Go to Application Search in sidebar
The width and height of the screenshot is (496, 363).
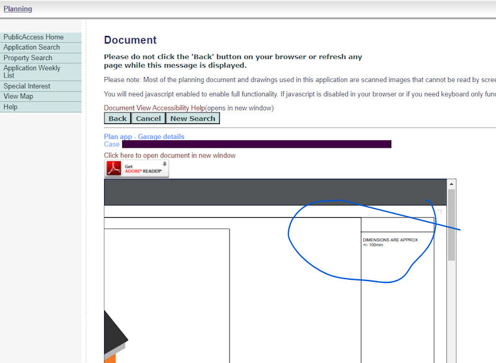click(x=32, y=47)
